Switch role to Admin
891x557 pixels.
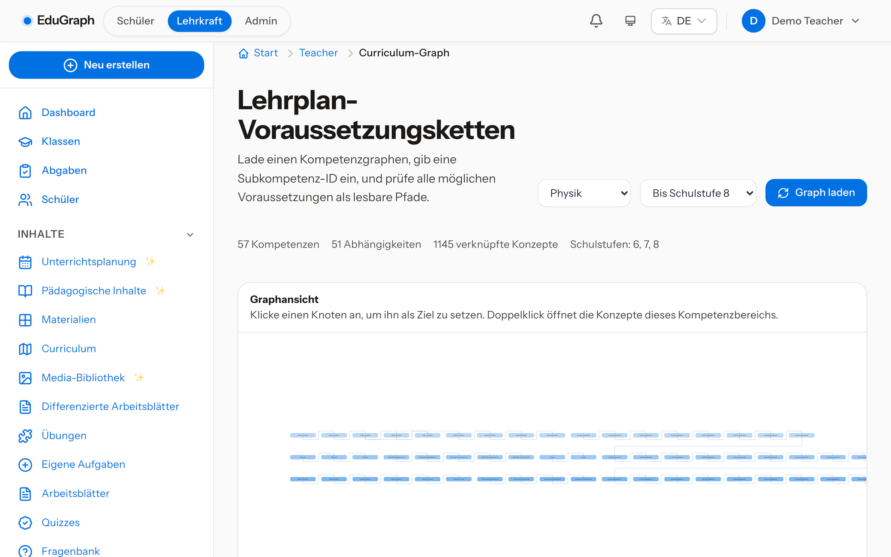(x=261, y=21)
